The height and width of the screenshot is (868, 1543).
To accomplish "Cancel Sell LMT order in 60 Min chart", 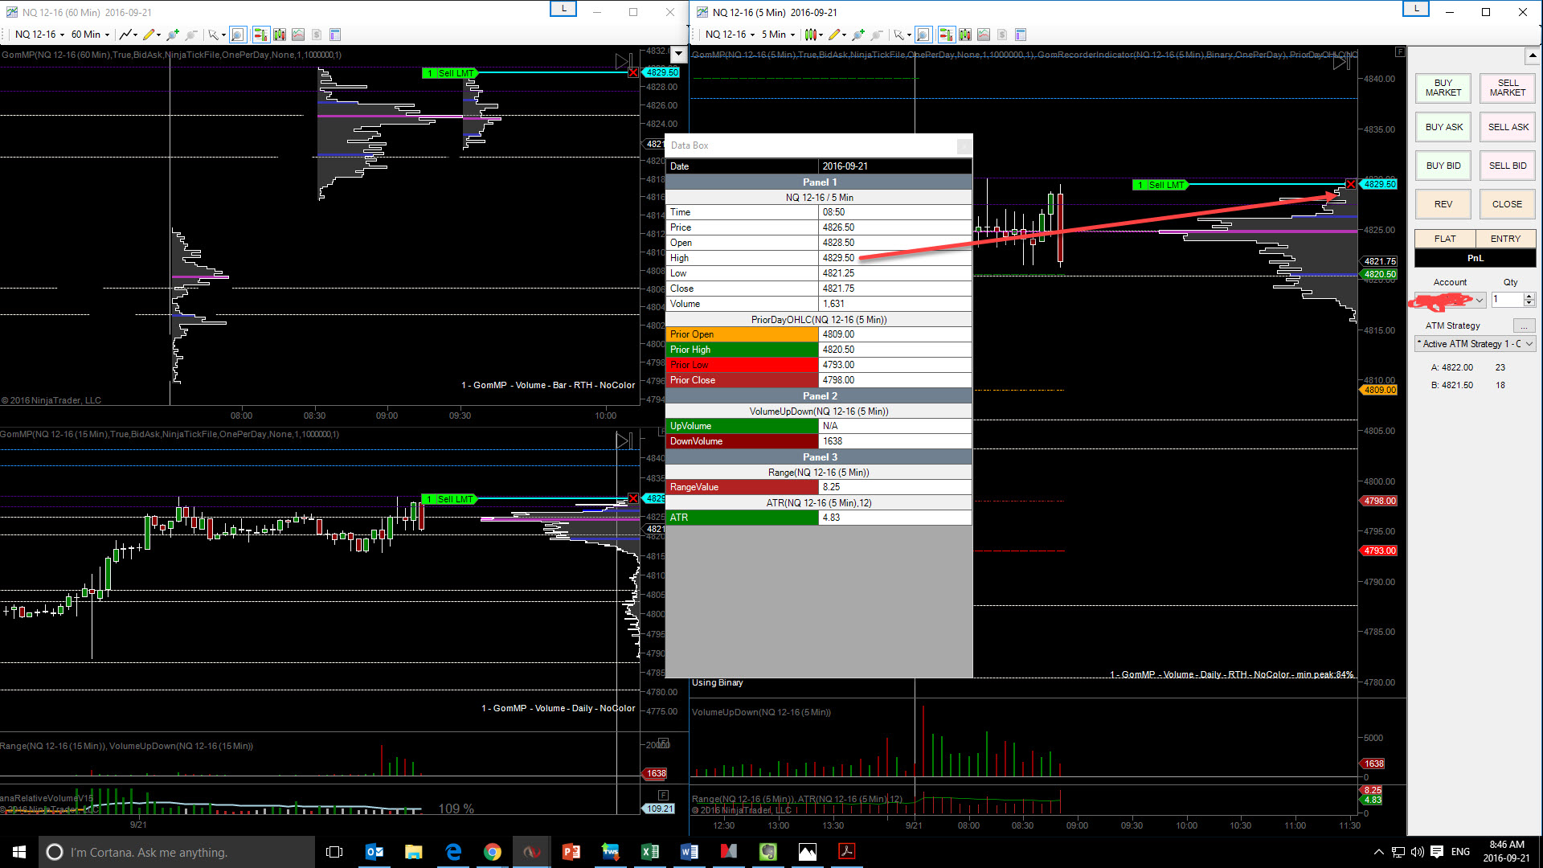I will coord(633,73).
